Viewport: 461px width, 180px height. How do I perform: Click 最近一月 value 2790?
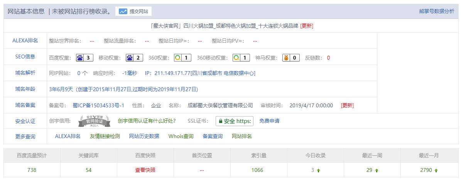427,170
